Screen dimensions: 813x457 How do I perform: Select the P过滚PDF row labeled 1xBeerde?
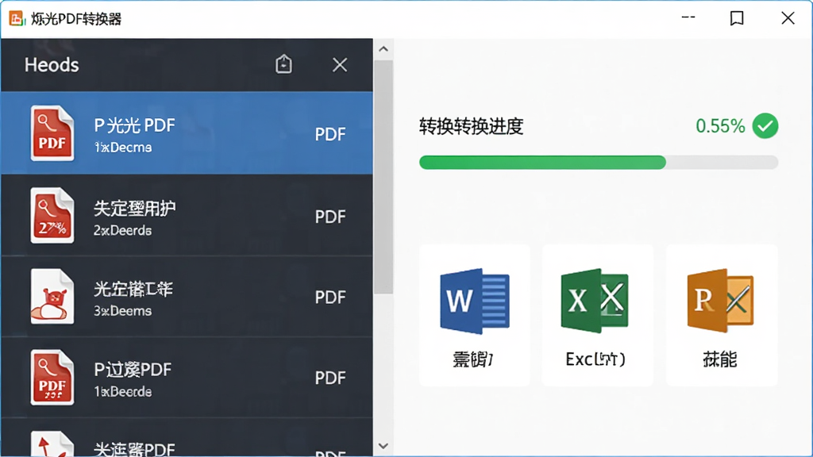(187, 377)
